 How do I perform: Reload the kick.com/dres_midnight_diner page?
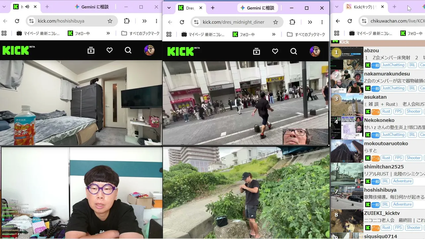(x=182, y=22)
